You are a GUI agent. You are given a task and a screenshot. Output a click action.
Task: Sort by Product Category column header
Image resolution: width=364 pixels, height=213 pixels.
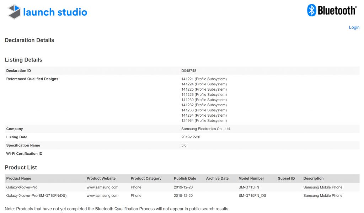(x=146, y=179)
